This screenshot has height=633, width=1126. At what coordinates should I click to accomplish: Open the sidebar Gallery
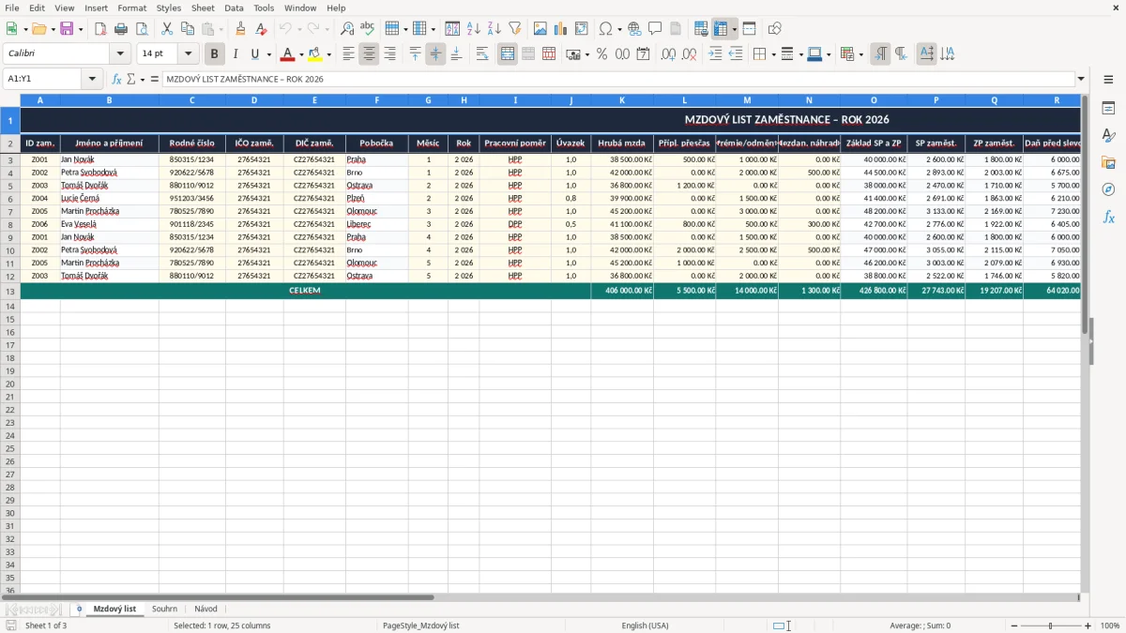pyautogui.click(x=1108, y=162)
